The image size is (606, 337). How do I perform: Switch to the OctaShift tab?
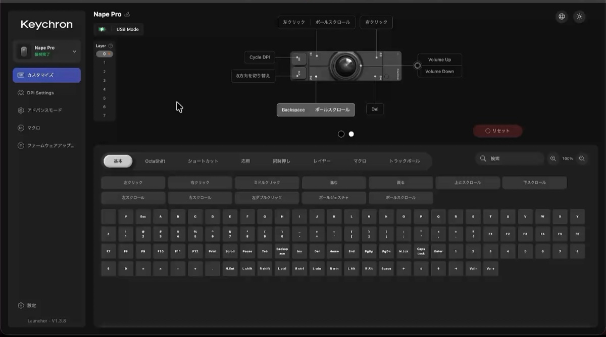[x=155, y=161]
